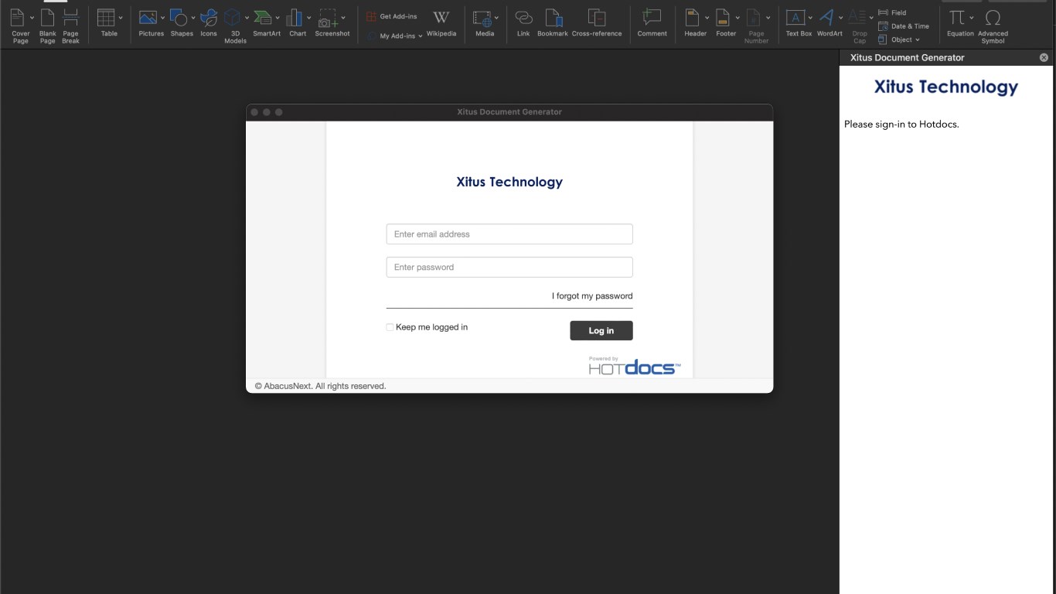Expand the My Add-ins dropdown
Viewport: 1056px width, 594px height.
(x=420, y=36)
